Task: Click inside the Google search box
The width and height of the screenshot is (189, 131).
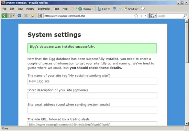Action: click(x=170, y=16)
